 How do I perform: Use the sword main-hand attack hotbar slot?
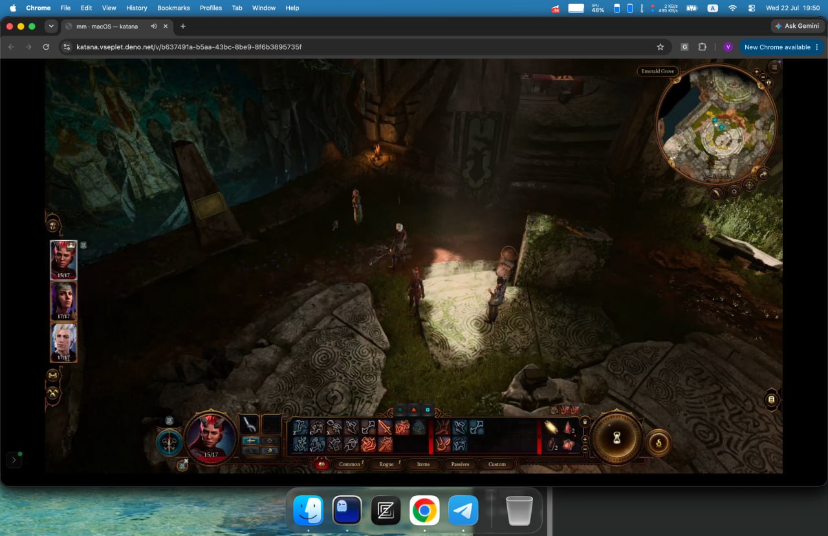(x=385, y=427)
